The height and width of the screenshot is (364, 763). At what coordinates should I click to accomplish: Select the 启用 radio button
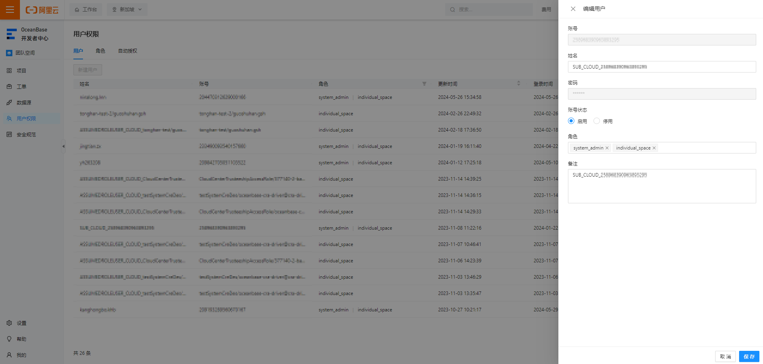571,121
